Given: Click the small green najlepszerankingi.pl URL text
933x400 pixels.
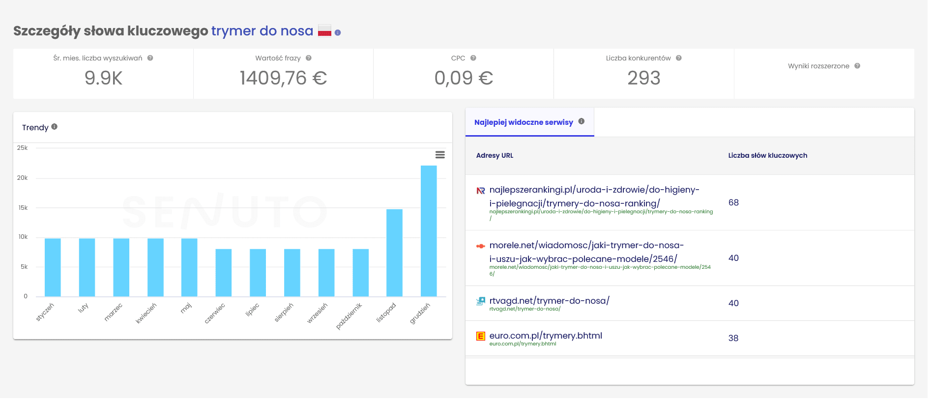Looking at the screenshot, I should coord(601,215).
